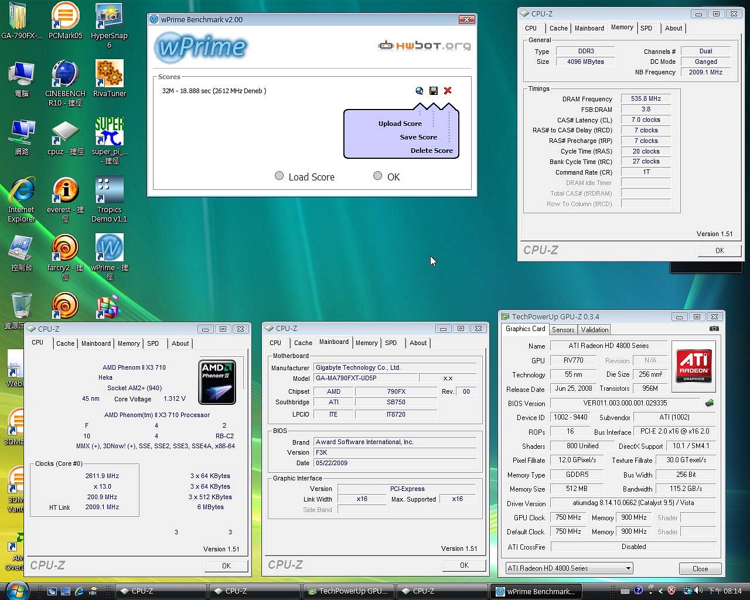Click the GPU-Z Name field ATI Radeon HD 4800 Series
750x600 pixels.
coord(608,346)
